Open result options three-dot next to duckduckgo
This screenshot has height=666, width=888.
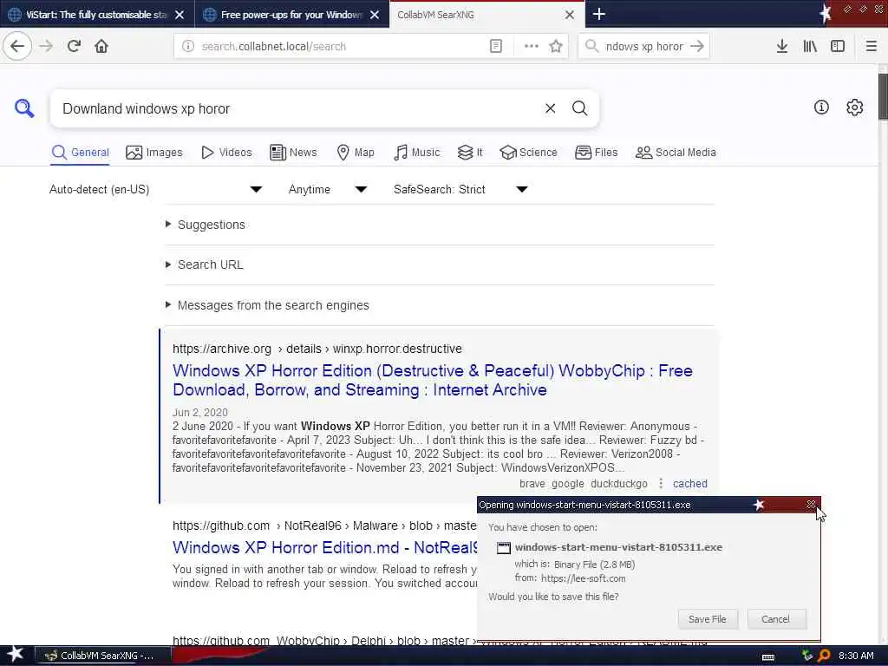coord(660,484)
